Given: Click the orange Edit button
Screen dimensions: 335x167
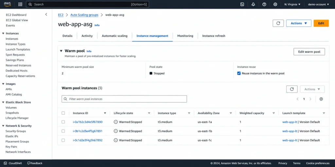Looking at the screenshot, I should tap(321, 23).
